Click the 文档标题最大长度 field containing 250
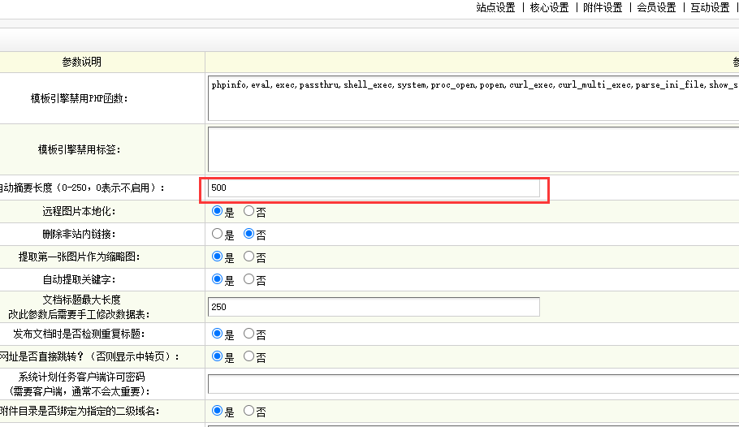739x427 pixels. (374, 307)
